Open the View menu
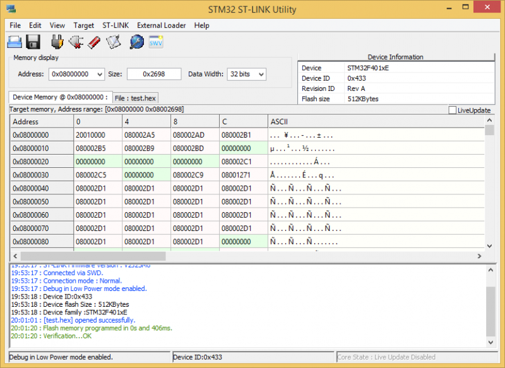This screenshot has height=368, width=505. (57, 25)
